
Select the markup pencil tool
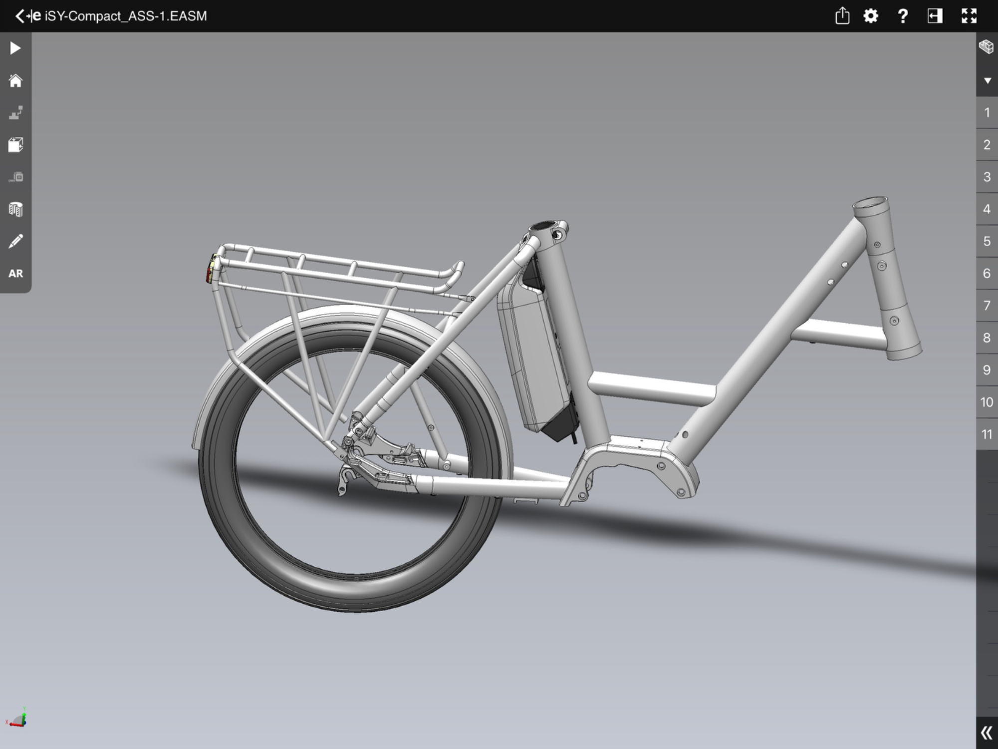tap(15, 242)
